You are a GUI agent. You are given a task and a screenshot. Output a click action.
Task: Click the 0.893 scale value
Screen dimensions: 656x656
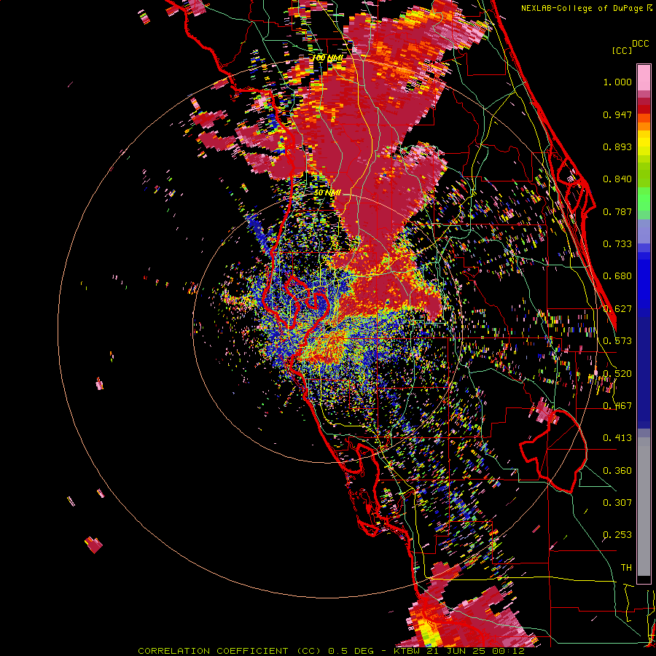tap(617, 147)
